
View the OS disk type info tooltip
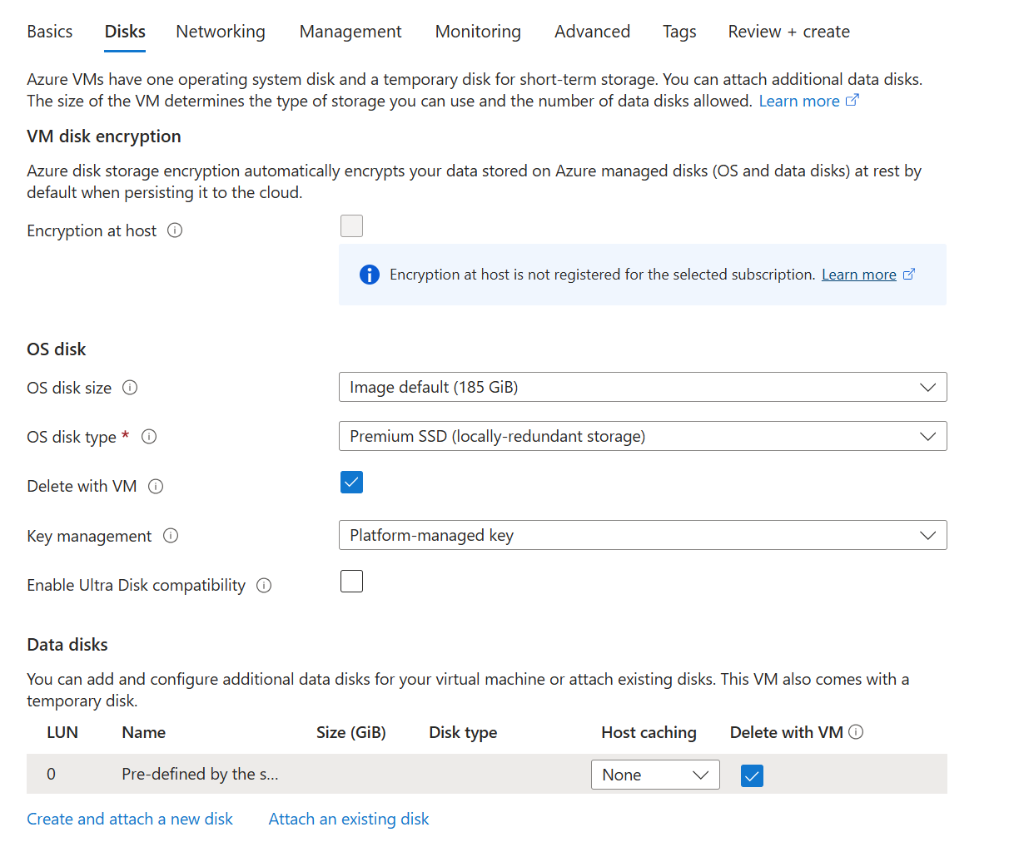(149, 437)
